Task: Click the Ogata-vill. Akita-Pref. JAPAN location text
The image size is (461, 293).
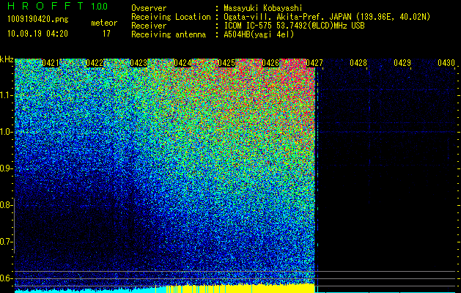Action: click(x=327, y=17)
